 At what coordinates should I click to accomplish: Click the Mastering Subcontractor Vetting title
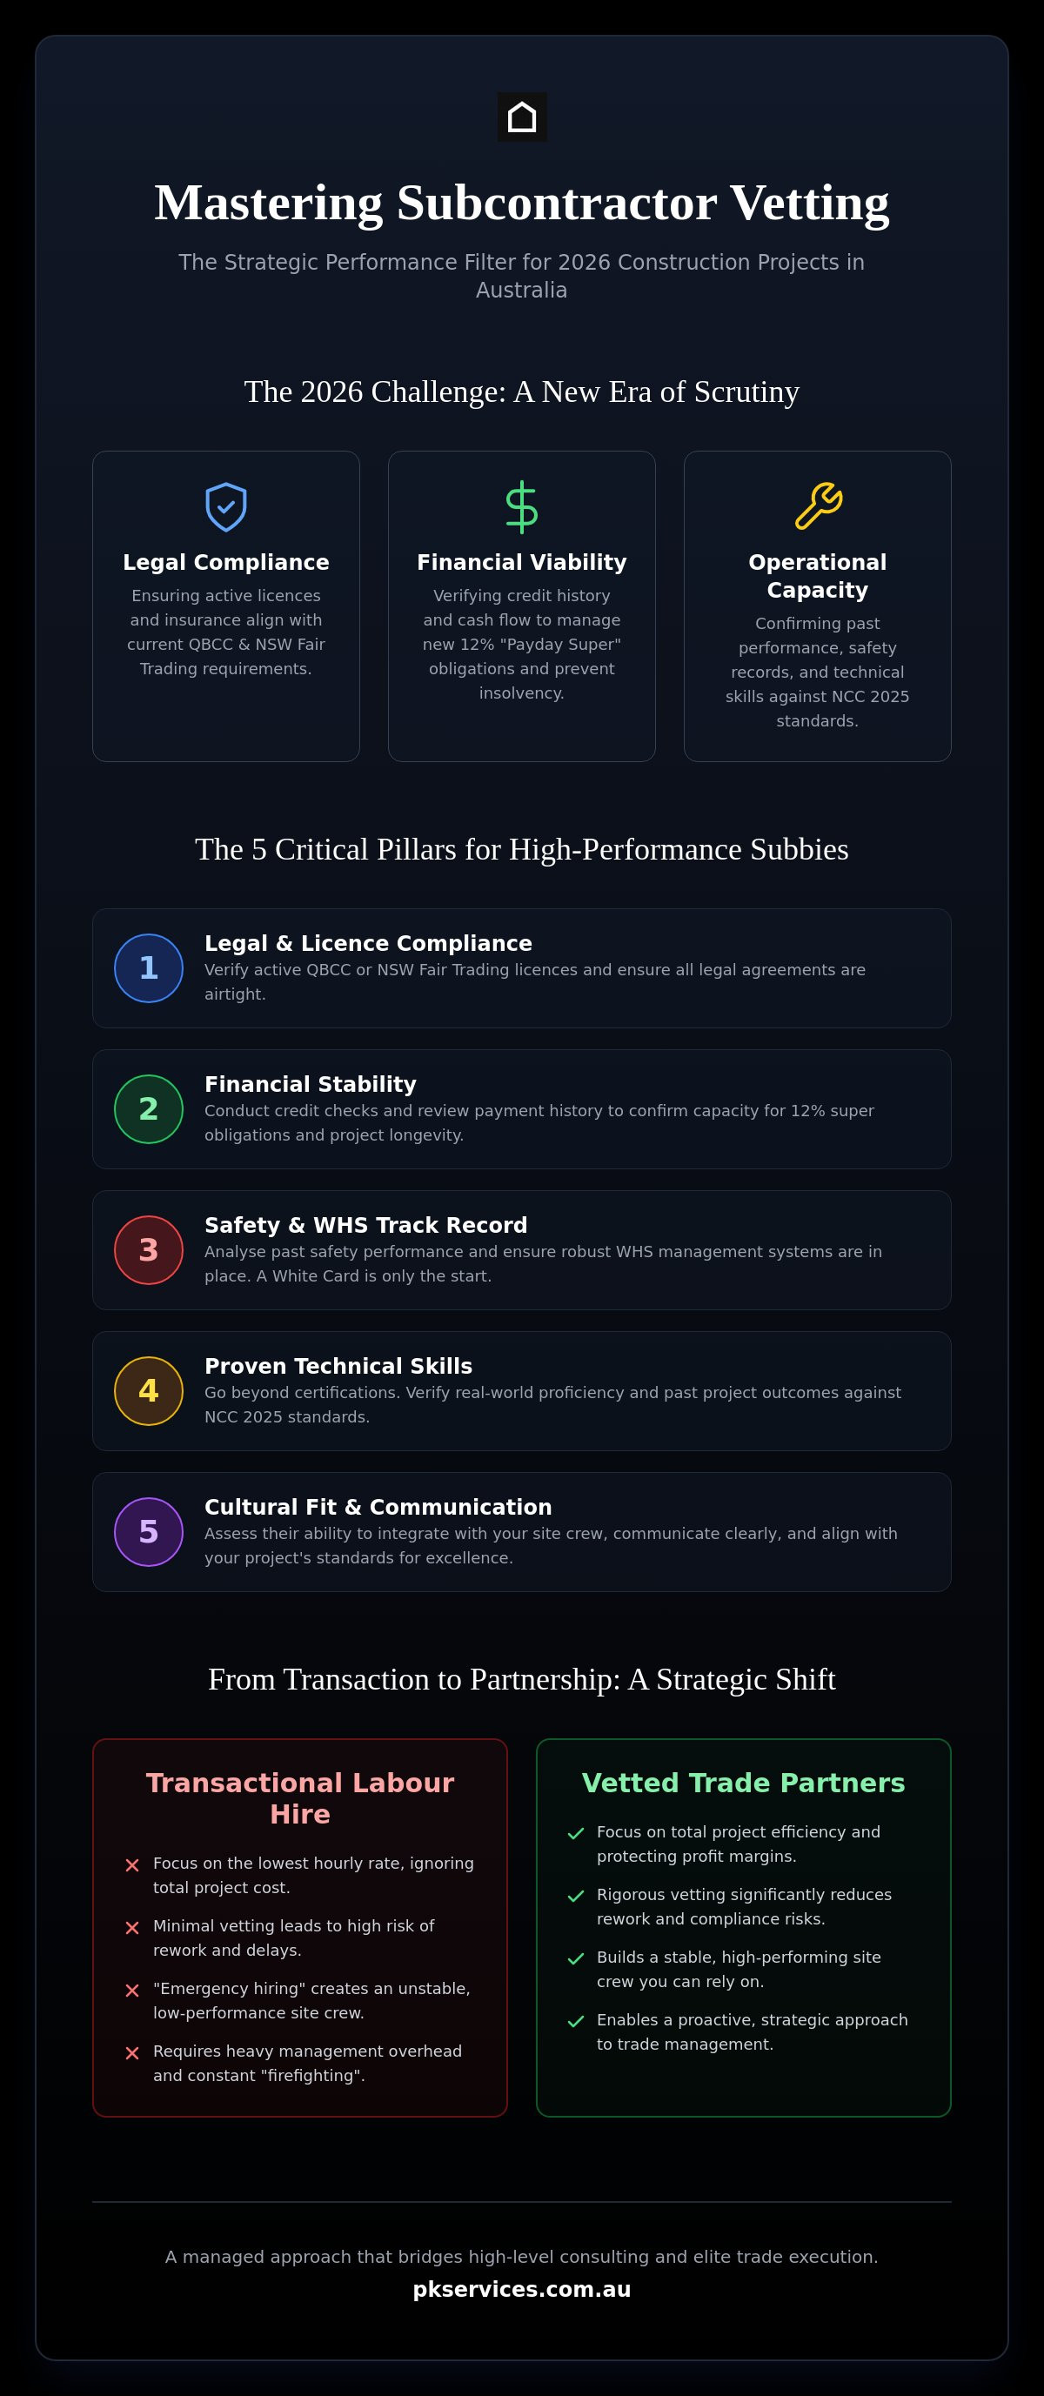point(522,203)
